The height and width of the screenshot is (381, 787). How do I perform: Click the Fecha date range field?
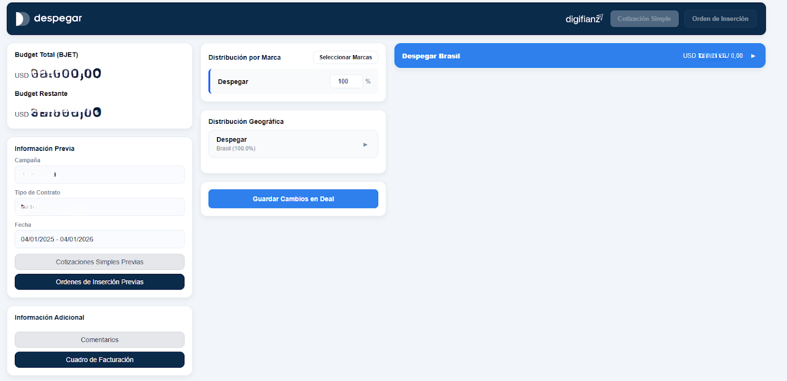99,239
